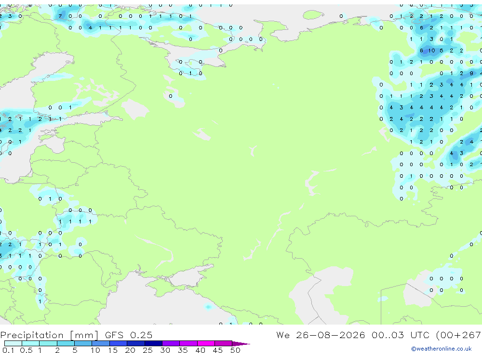
Task: Click the weatheronline.co.uk copyright link
Action: (x=441, y=349)
